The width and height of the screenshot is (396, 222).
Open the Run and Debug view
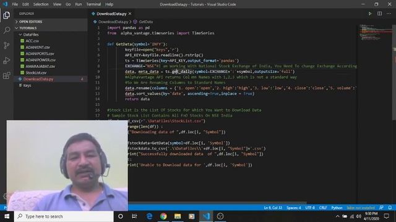coord(7,60)
